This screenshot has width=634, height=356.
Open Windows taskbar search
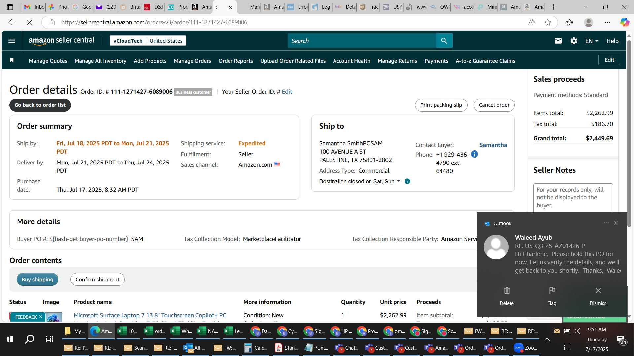(x=30, y=339)
